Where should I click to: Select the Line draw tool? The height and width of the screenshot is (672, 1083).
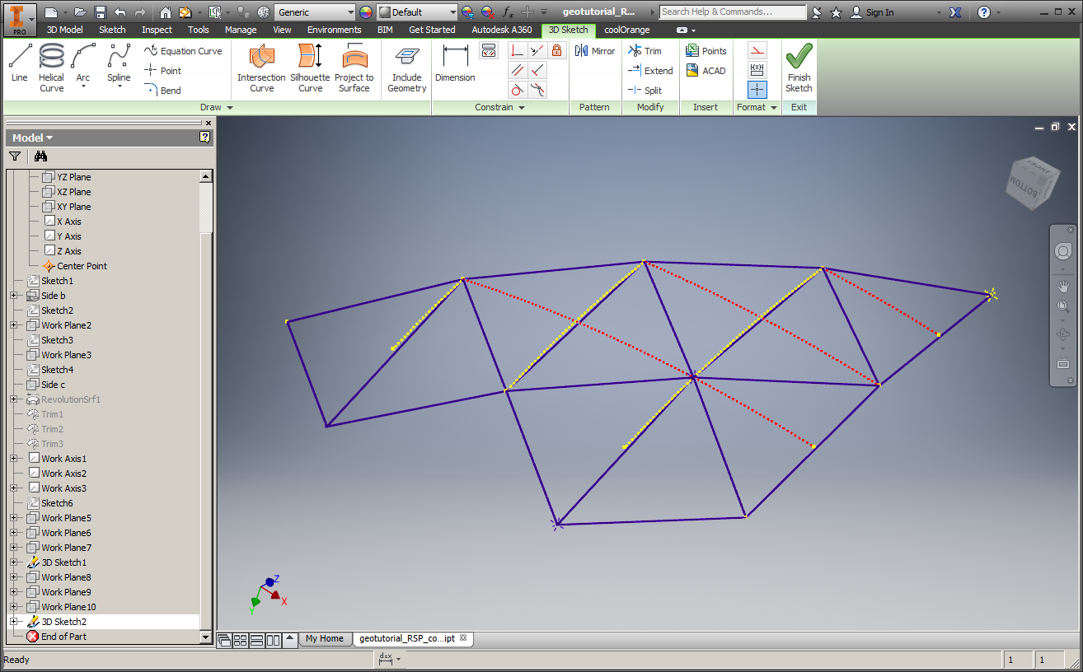[20, 63]
